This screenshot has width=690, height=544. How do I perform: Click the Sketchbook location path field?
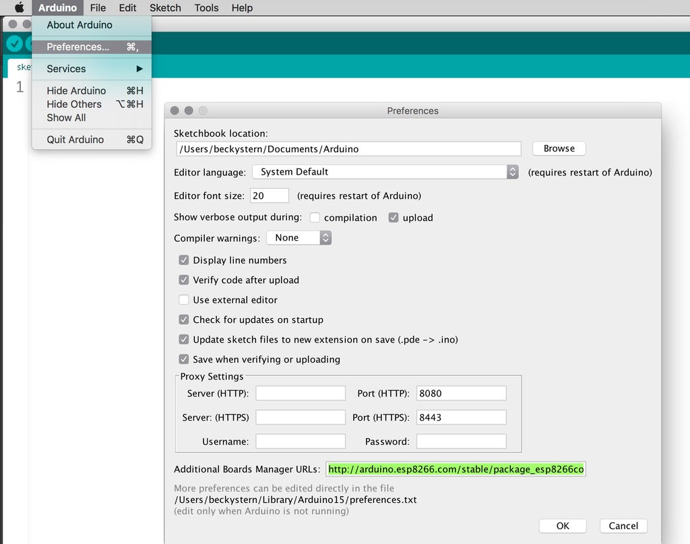point(348,149)
